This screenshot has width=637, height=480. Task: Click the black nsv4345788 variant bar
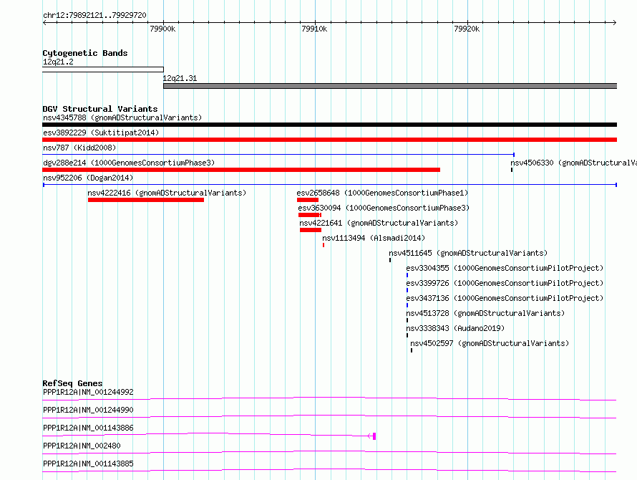(329, 125)
